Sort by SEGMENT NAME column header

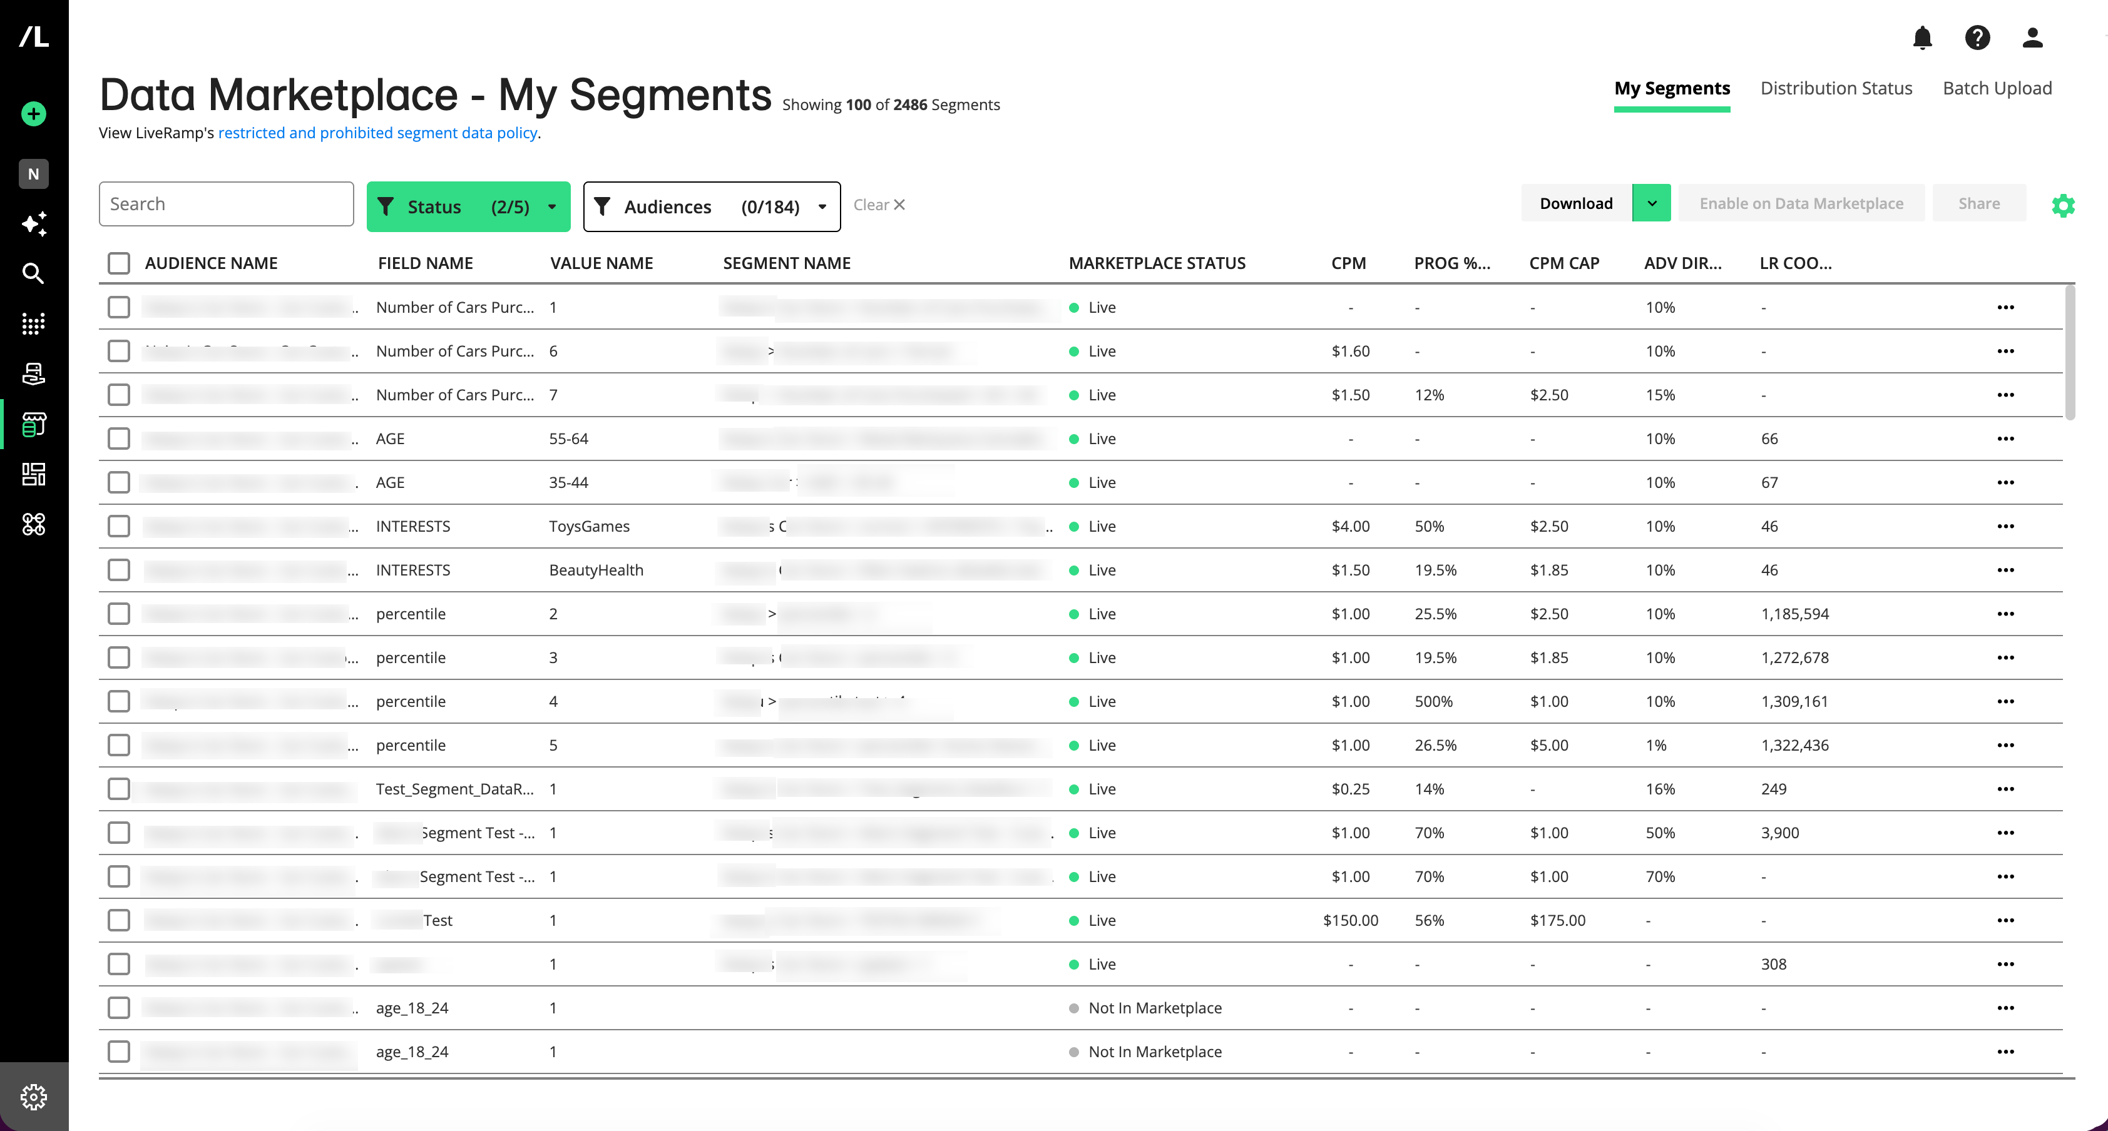tap(786, 263)
